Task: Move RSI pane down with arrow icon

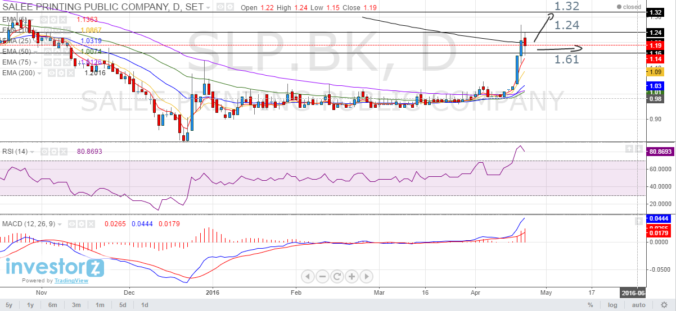Action: tap(639, 149)
